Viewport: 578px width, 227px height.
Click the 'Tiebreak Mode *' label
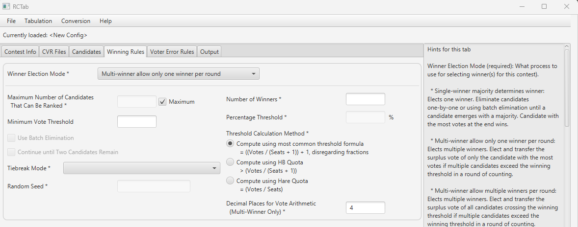coord(29,168)
